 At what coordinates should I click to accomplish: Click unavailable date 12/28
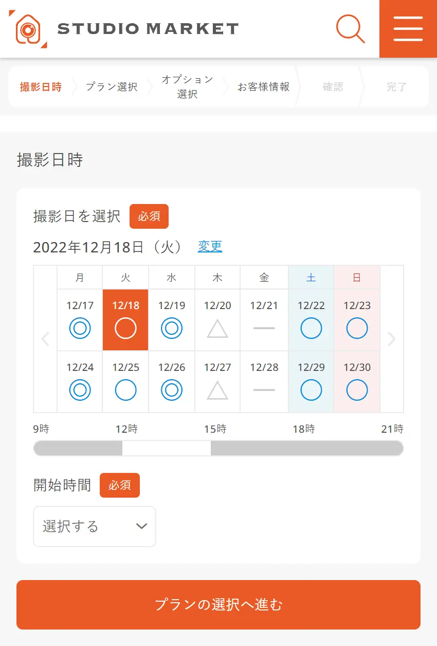tap(264, 382)
